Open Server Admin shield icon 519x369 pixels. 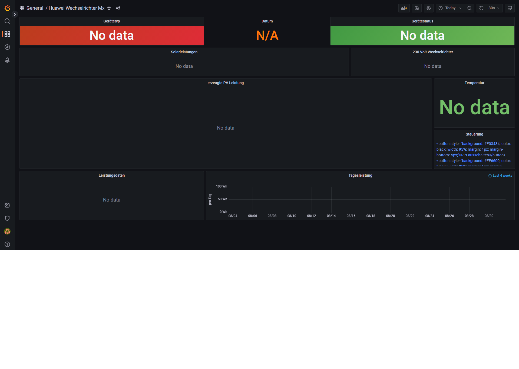pyautogui.click(x=7, y=218)
